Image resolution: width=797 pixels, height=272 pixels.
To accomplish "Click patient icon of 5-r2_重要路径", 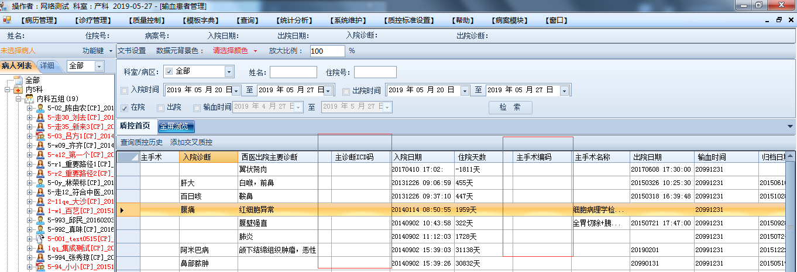I will [x=41, y=173].
